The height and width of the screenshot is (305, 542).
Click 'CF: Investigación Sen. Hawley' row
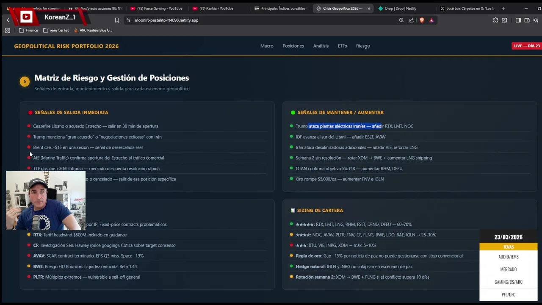[x=104, y=245]
